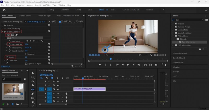The height and width of the screenshot is (110, 209).
Task: Step forward one frame
Action: pyautogui.click(x=133, y=65)
